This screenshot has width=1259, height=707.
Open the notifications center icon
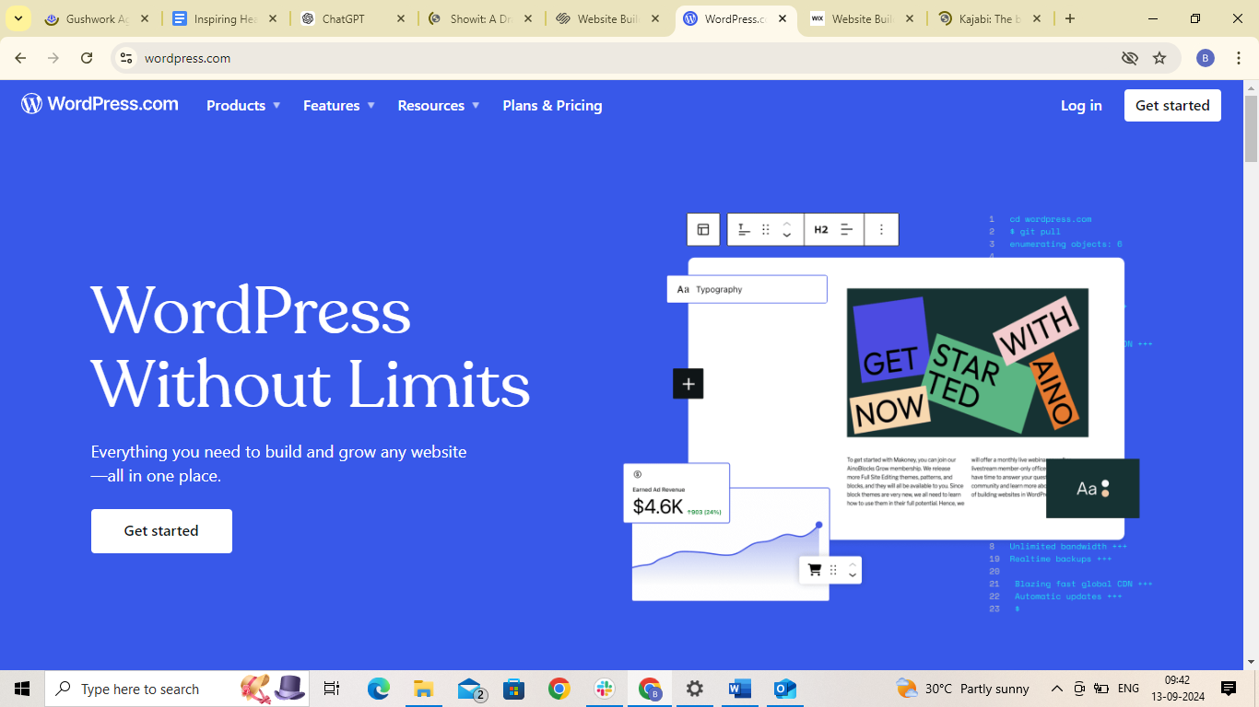1229,689
